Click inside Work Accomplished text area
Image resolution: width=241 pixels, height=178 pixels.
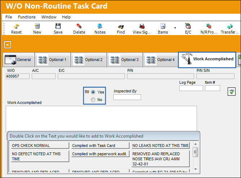click(101, 118)
